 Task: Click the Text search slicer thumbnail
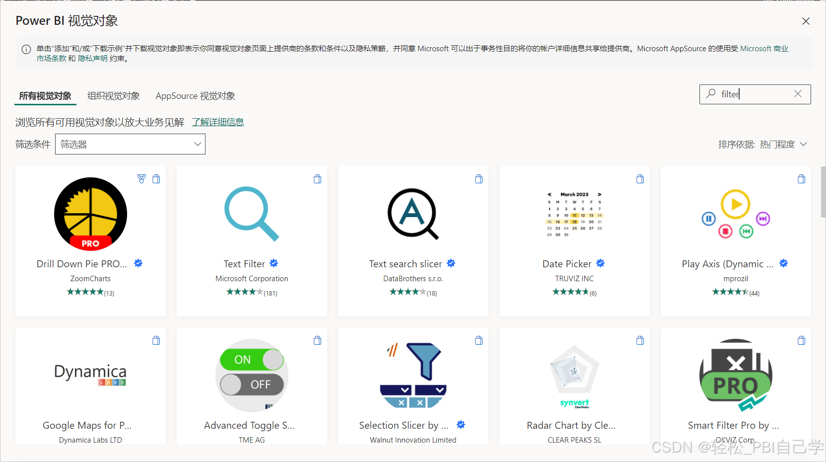pyautogui.click(x=413, y=214)
